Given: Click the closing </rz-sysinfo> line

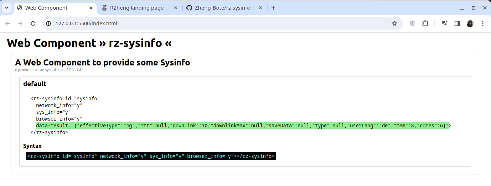Looking at the screenshot, I should pyautogui.click(x=49, y=132).
